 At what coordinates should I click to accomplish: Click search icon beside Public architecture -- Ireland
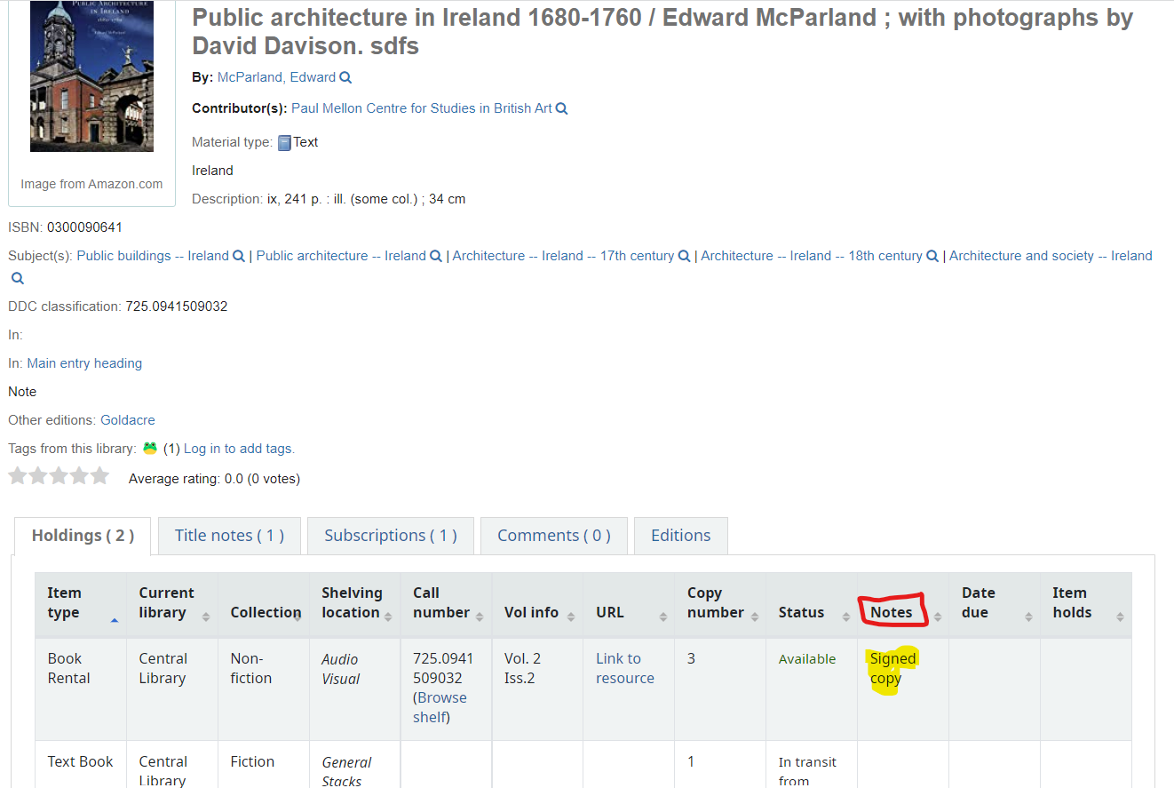435,256
